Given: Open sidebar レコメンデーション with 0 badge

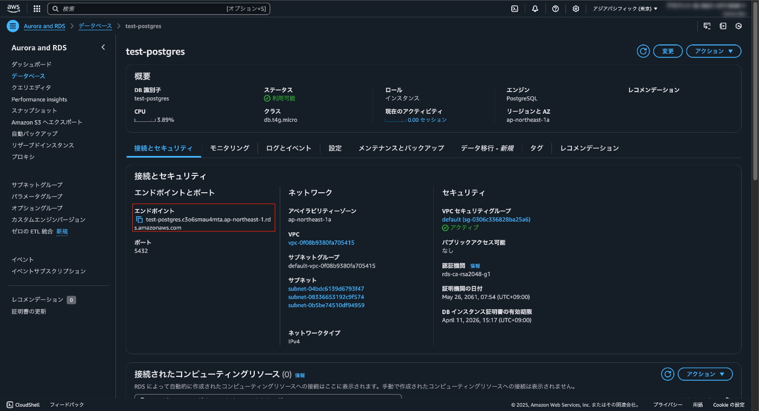Looking at the screenshot, I should 37,299.
